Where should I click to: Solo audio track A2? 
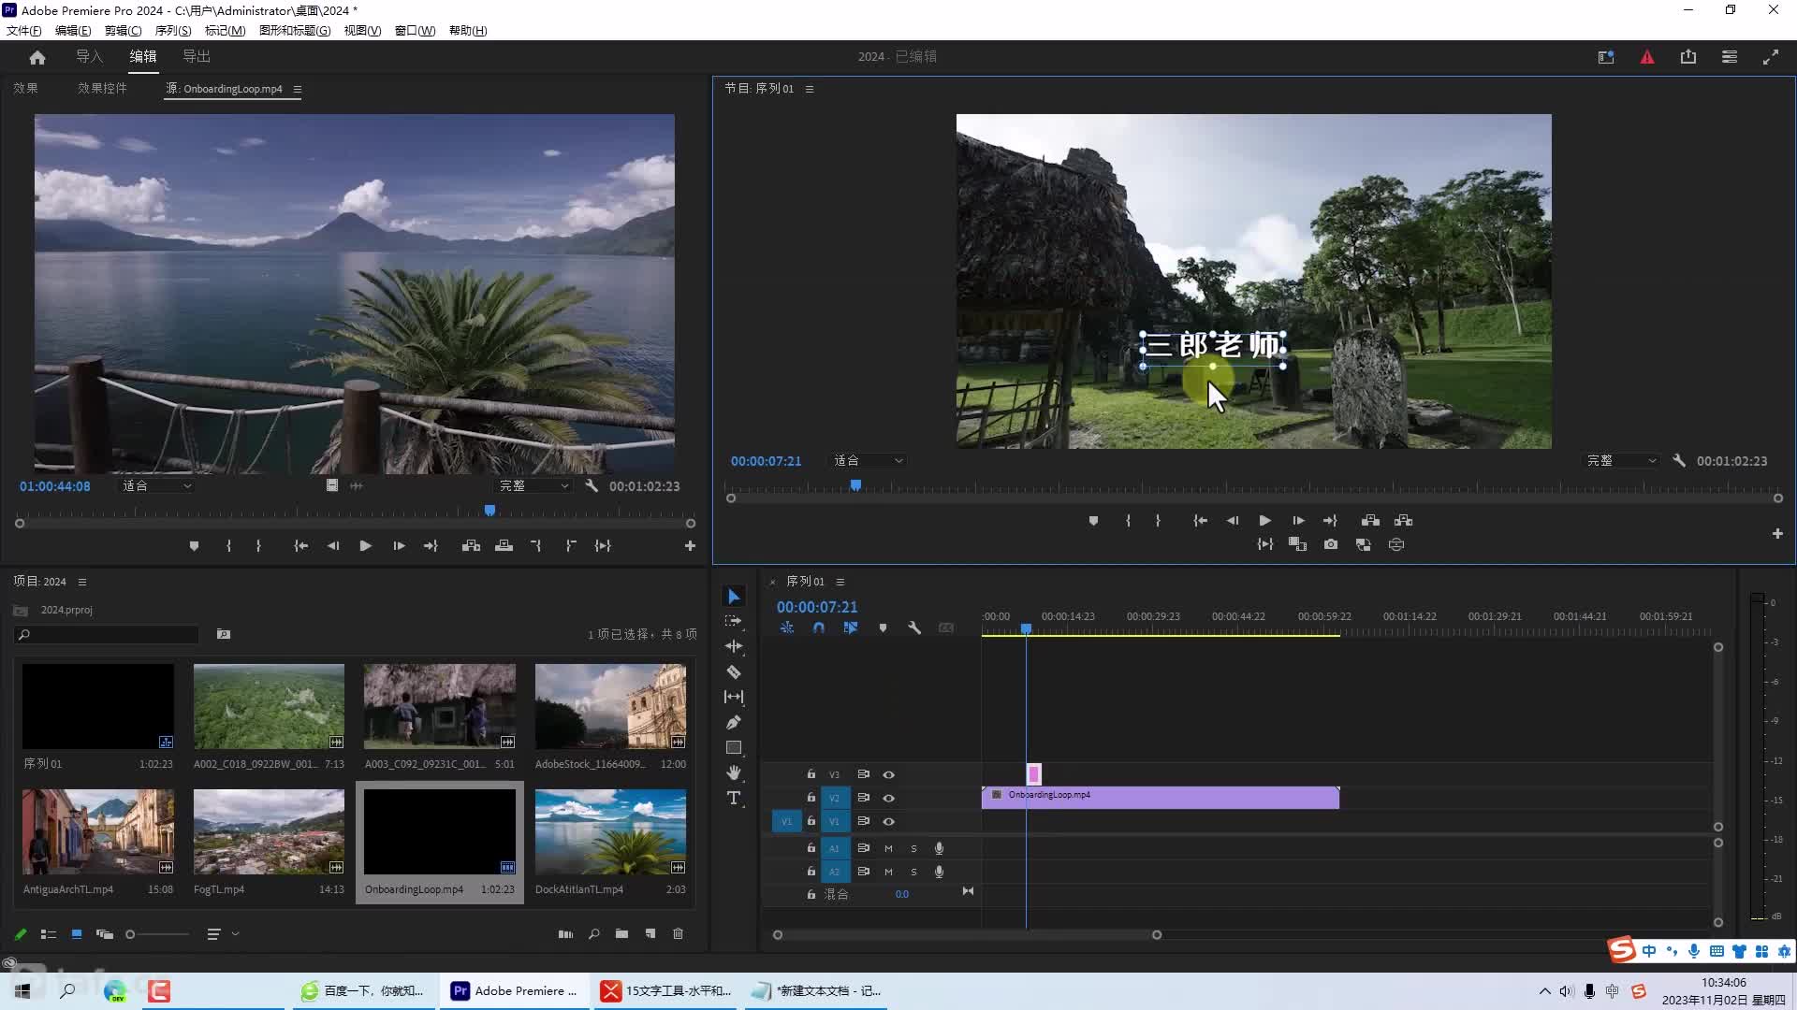click(913, 872)
